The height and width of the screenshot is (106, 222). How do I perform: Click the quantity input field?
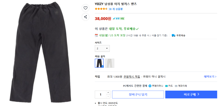100,95
